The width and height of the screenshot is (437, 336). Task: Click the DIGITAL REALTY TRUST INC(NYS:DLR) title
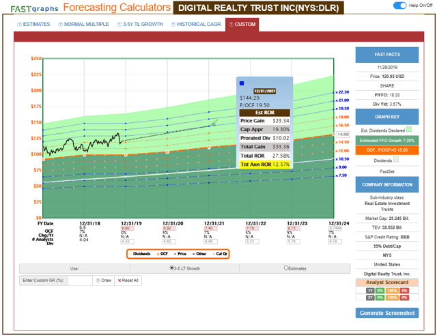[x=258, y=8]
